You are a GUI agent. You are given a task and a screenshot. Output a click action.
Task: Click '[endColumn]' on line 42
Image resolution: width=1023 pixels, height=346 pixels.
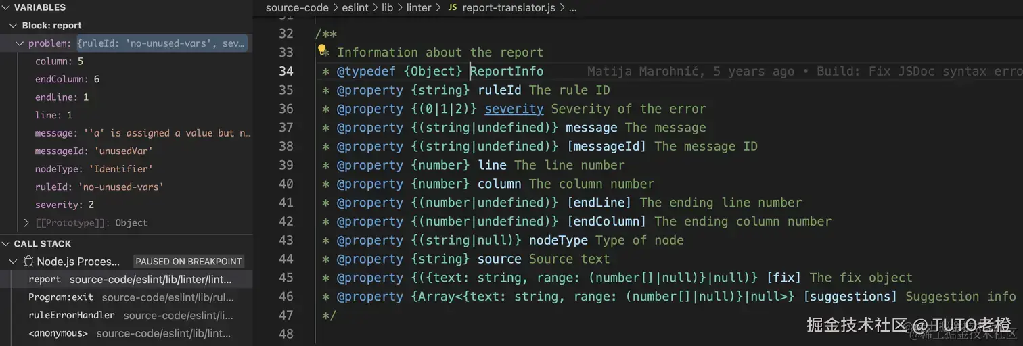tap(606, 222)
